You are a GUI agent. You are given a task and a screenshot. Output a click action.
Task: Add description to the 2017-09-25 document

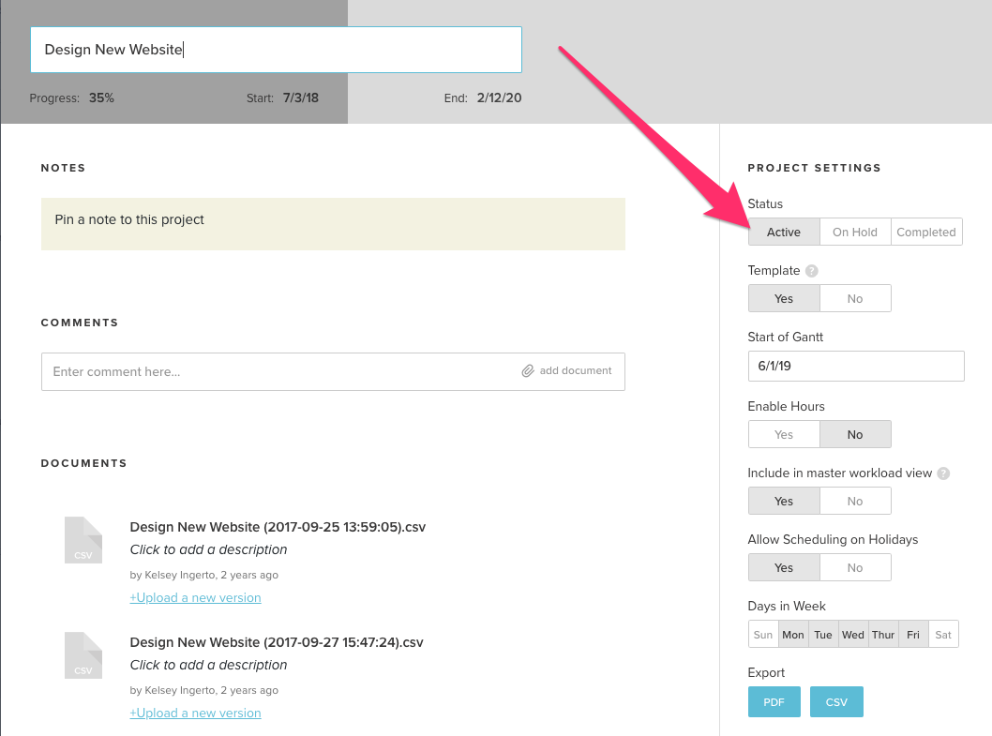click(x=209, y=549)
